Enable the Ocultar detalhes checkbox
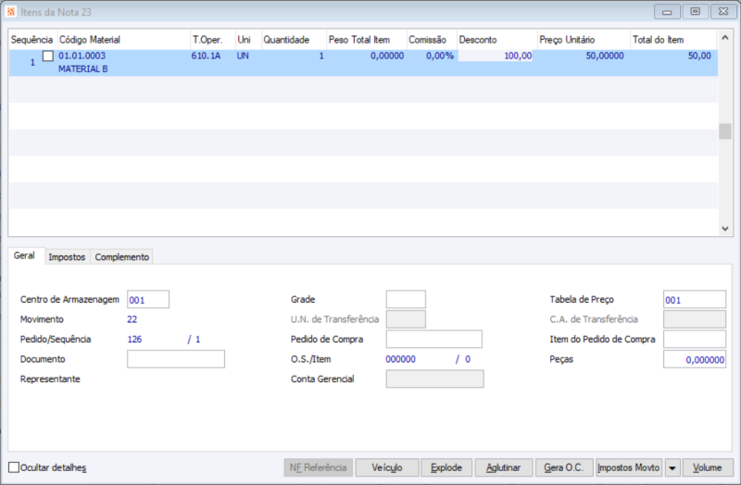The width and height of the screenshot is (741, 485). pyautogui.click(x=14, y=467)
